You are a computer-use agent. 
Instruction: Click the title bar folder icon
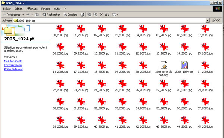pyautogui.click(x=3, y=3)
